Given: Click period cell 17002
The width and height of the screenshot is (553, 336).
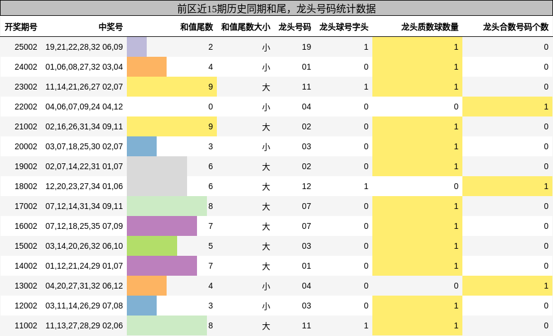Looking at the screenshot, I should tap(26, 206).
